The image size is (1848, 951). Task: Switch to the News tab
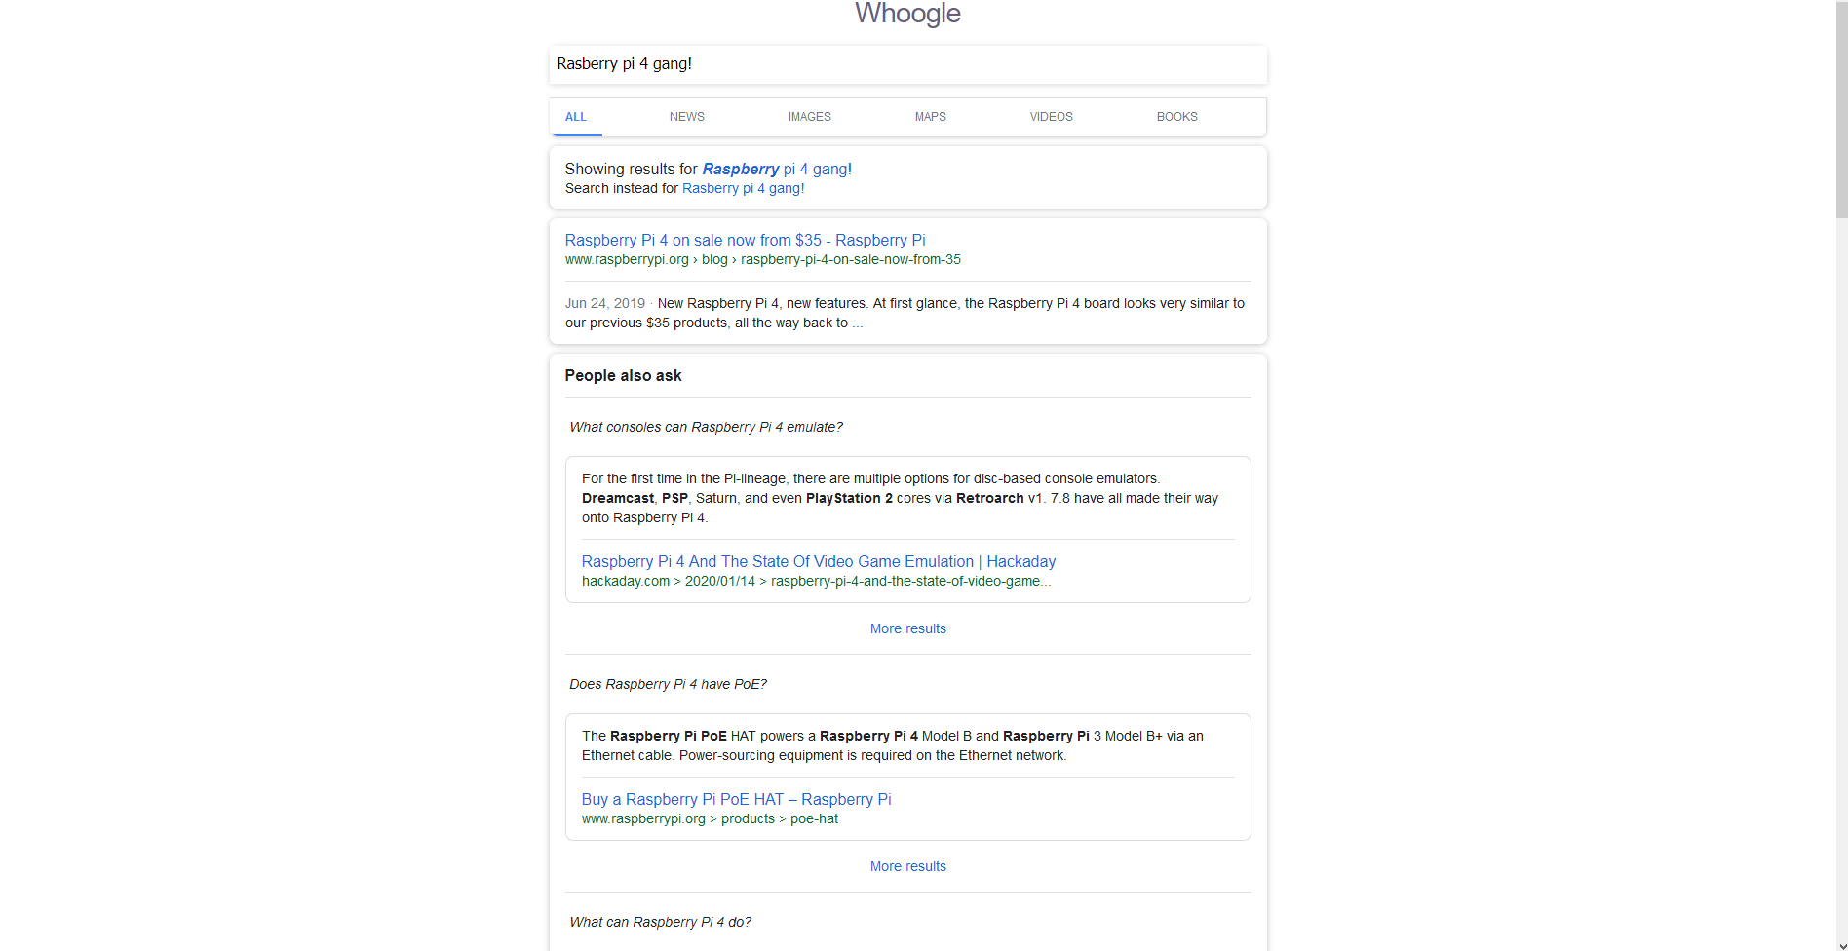pyautogui.click(x=686, y=117)
